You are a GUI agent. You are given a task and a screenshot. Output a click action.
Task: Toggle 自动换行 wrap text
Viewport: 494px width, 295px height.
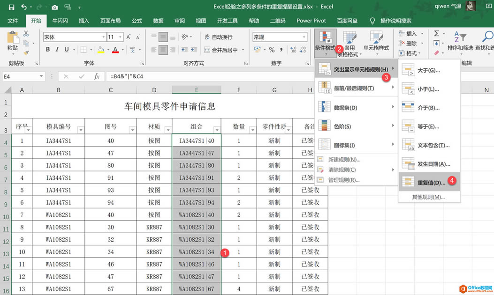(218, 37)
